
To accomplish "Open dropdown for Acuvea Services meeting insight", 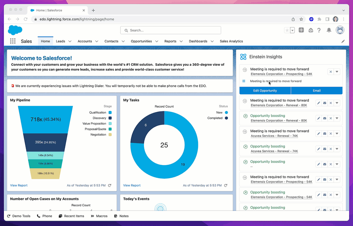I will point(337,133).
